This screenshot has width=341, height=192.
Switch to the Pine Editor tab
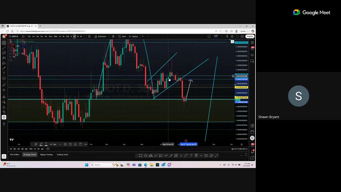coord(15,155)
